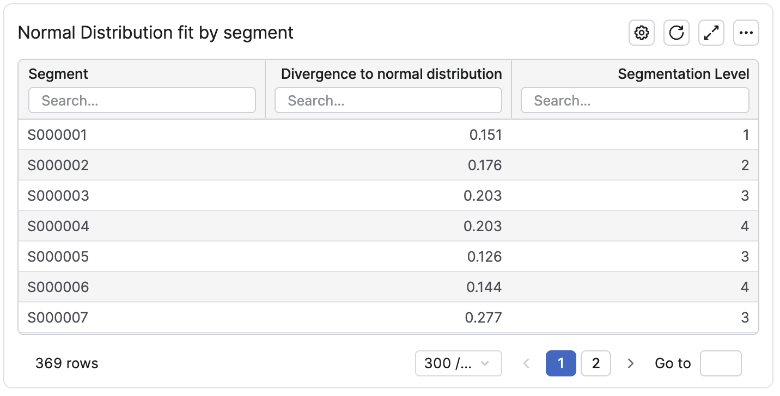
Task: Go to next page arrow
Action: tap(631, 363)
